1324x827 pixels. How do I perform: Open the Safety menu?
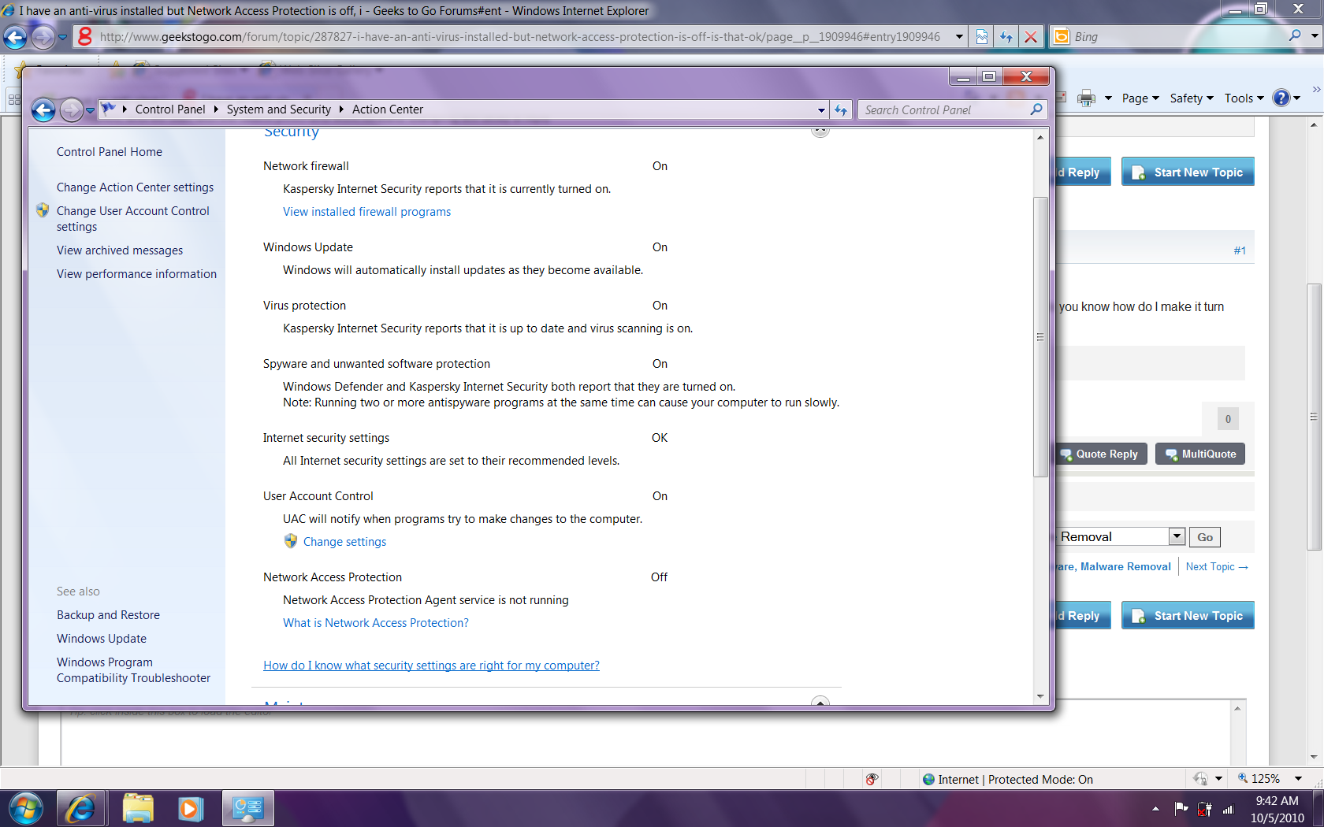coord(1192,98)
